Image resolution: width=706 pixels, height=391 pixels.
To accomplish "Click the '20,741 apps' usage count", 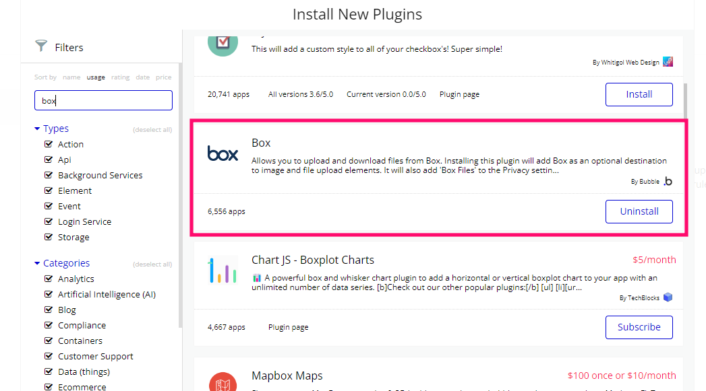I will pos(229,94).
